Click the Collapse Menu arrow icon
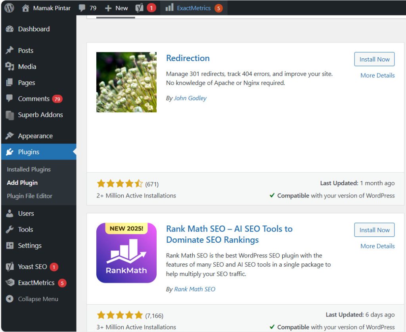This screenshot has width=406, height=332. click(x=10, y=299)
